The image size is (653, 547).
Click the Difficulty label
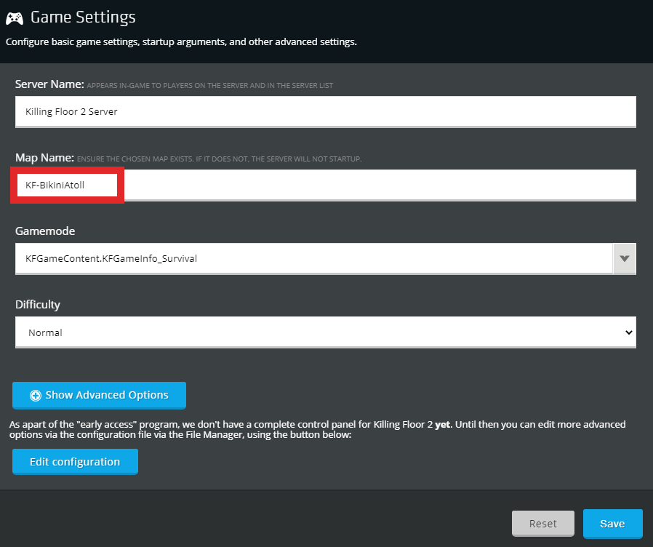[38, 305]
